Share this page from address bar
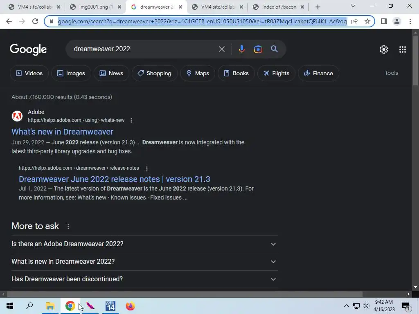The height and width of the screenshot is (314, 419). click(x=354, y=21)
